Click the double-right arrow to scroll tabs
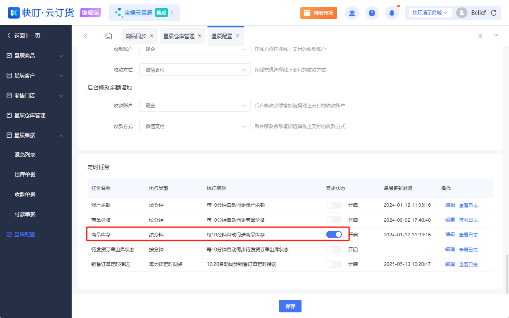This screenshot has width=509, height=318. coord(480,36)
